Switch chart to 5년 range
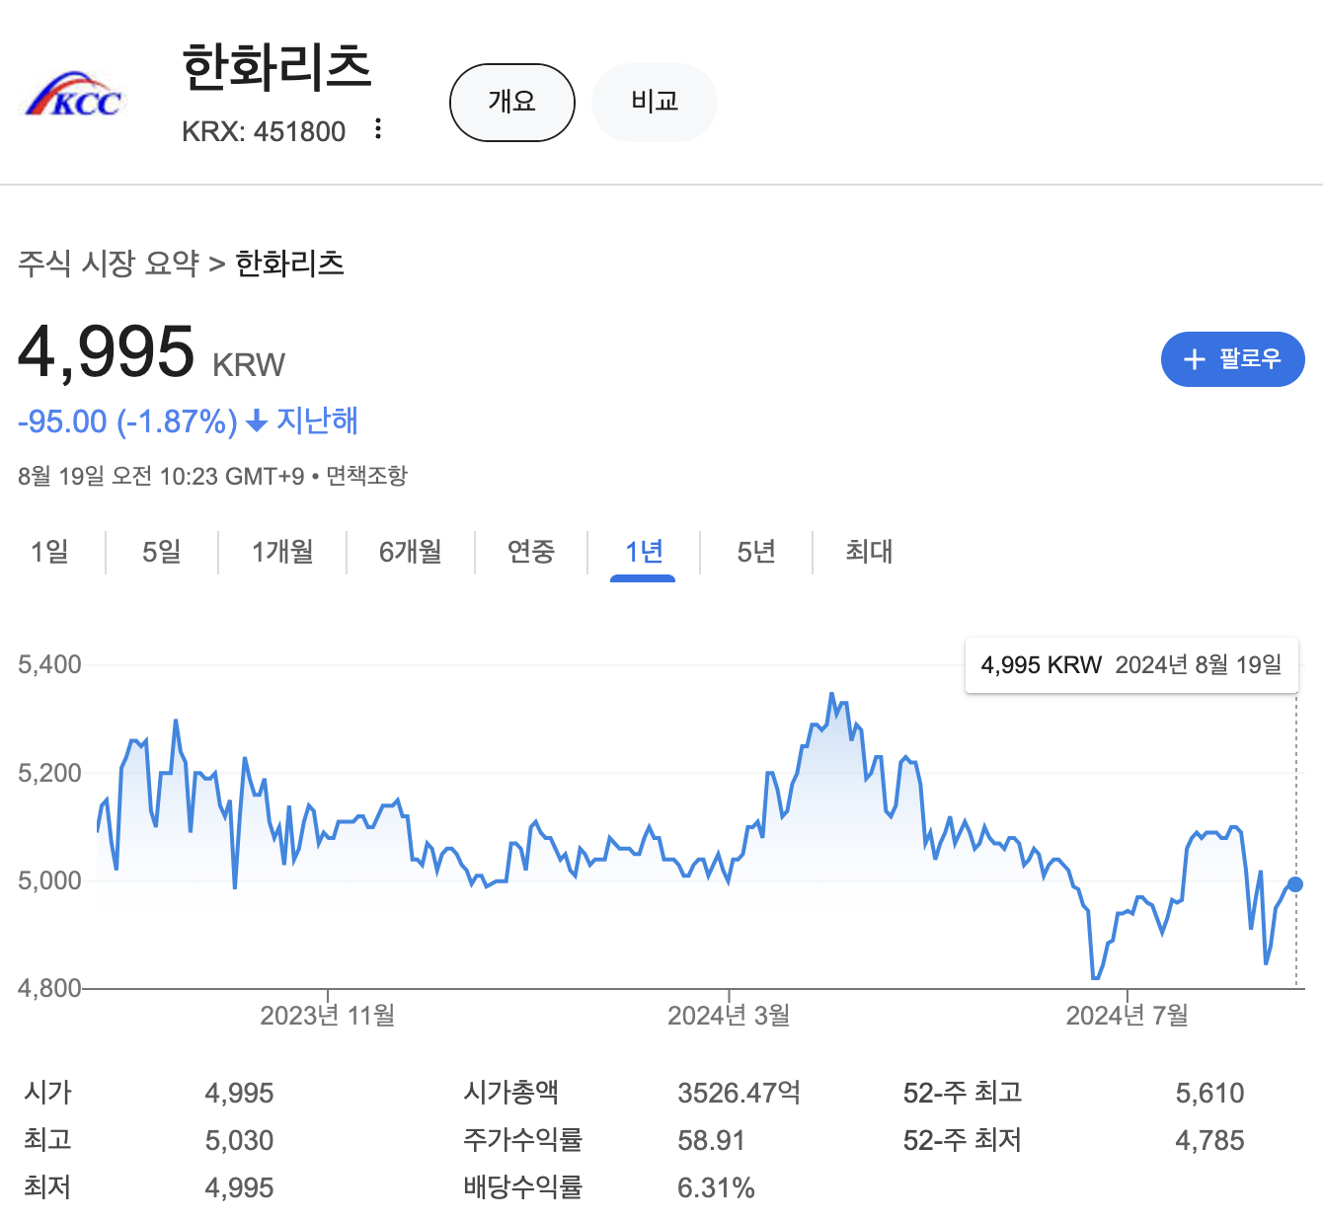Screen dimensions: 1323x1220 click(756, 552)
